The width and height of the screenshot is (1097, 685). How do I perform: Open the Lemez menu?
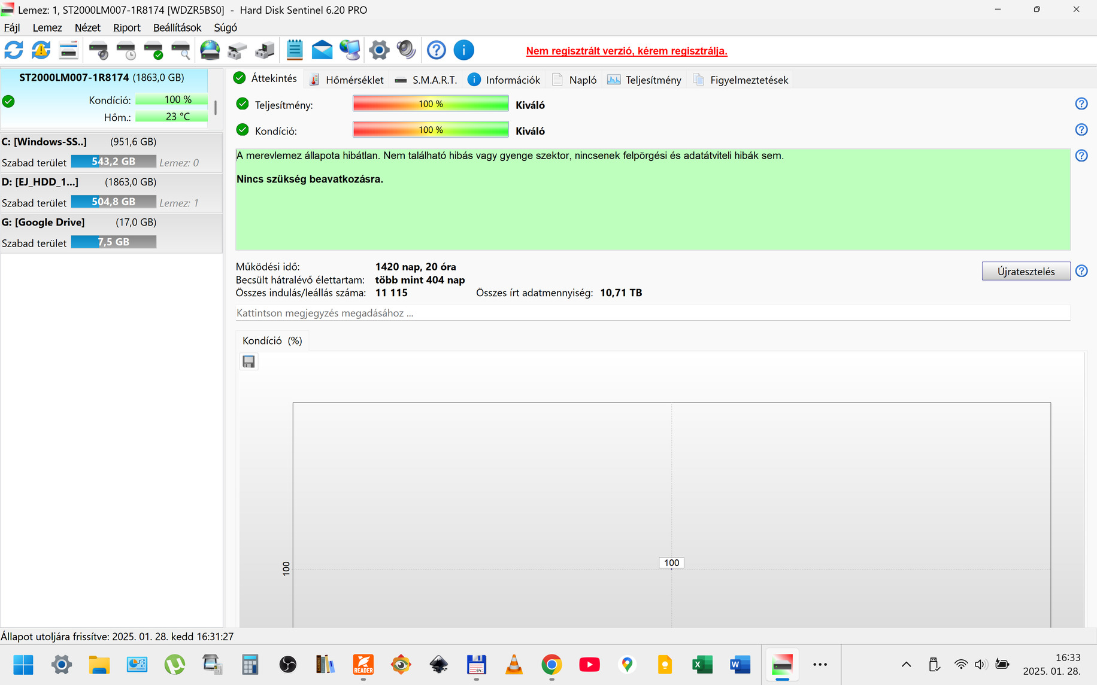(47, 28)
